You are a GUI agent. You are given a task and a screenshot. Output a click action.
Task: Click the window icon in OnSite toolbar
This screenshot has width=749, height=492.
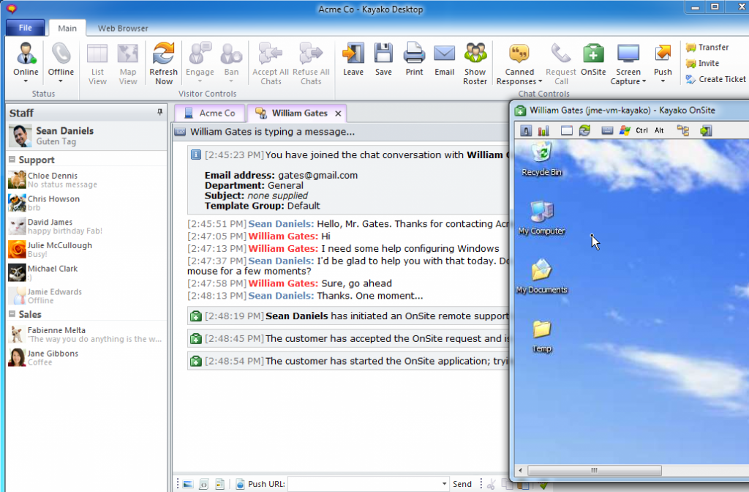567,130
